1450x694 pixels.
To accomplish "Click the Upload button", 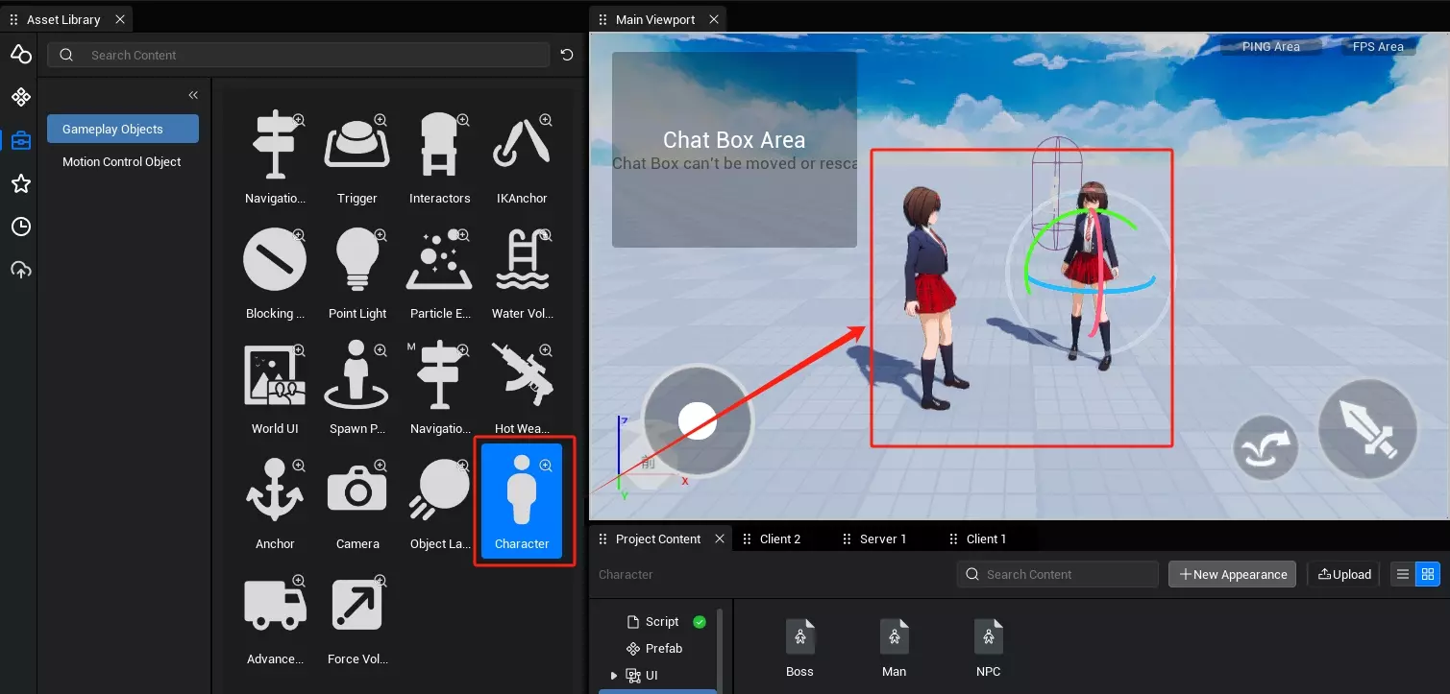I will [1344, 574].
